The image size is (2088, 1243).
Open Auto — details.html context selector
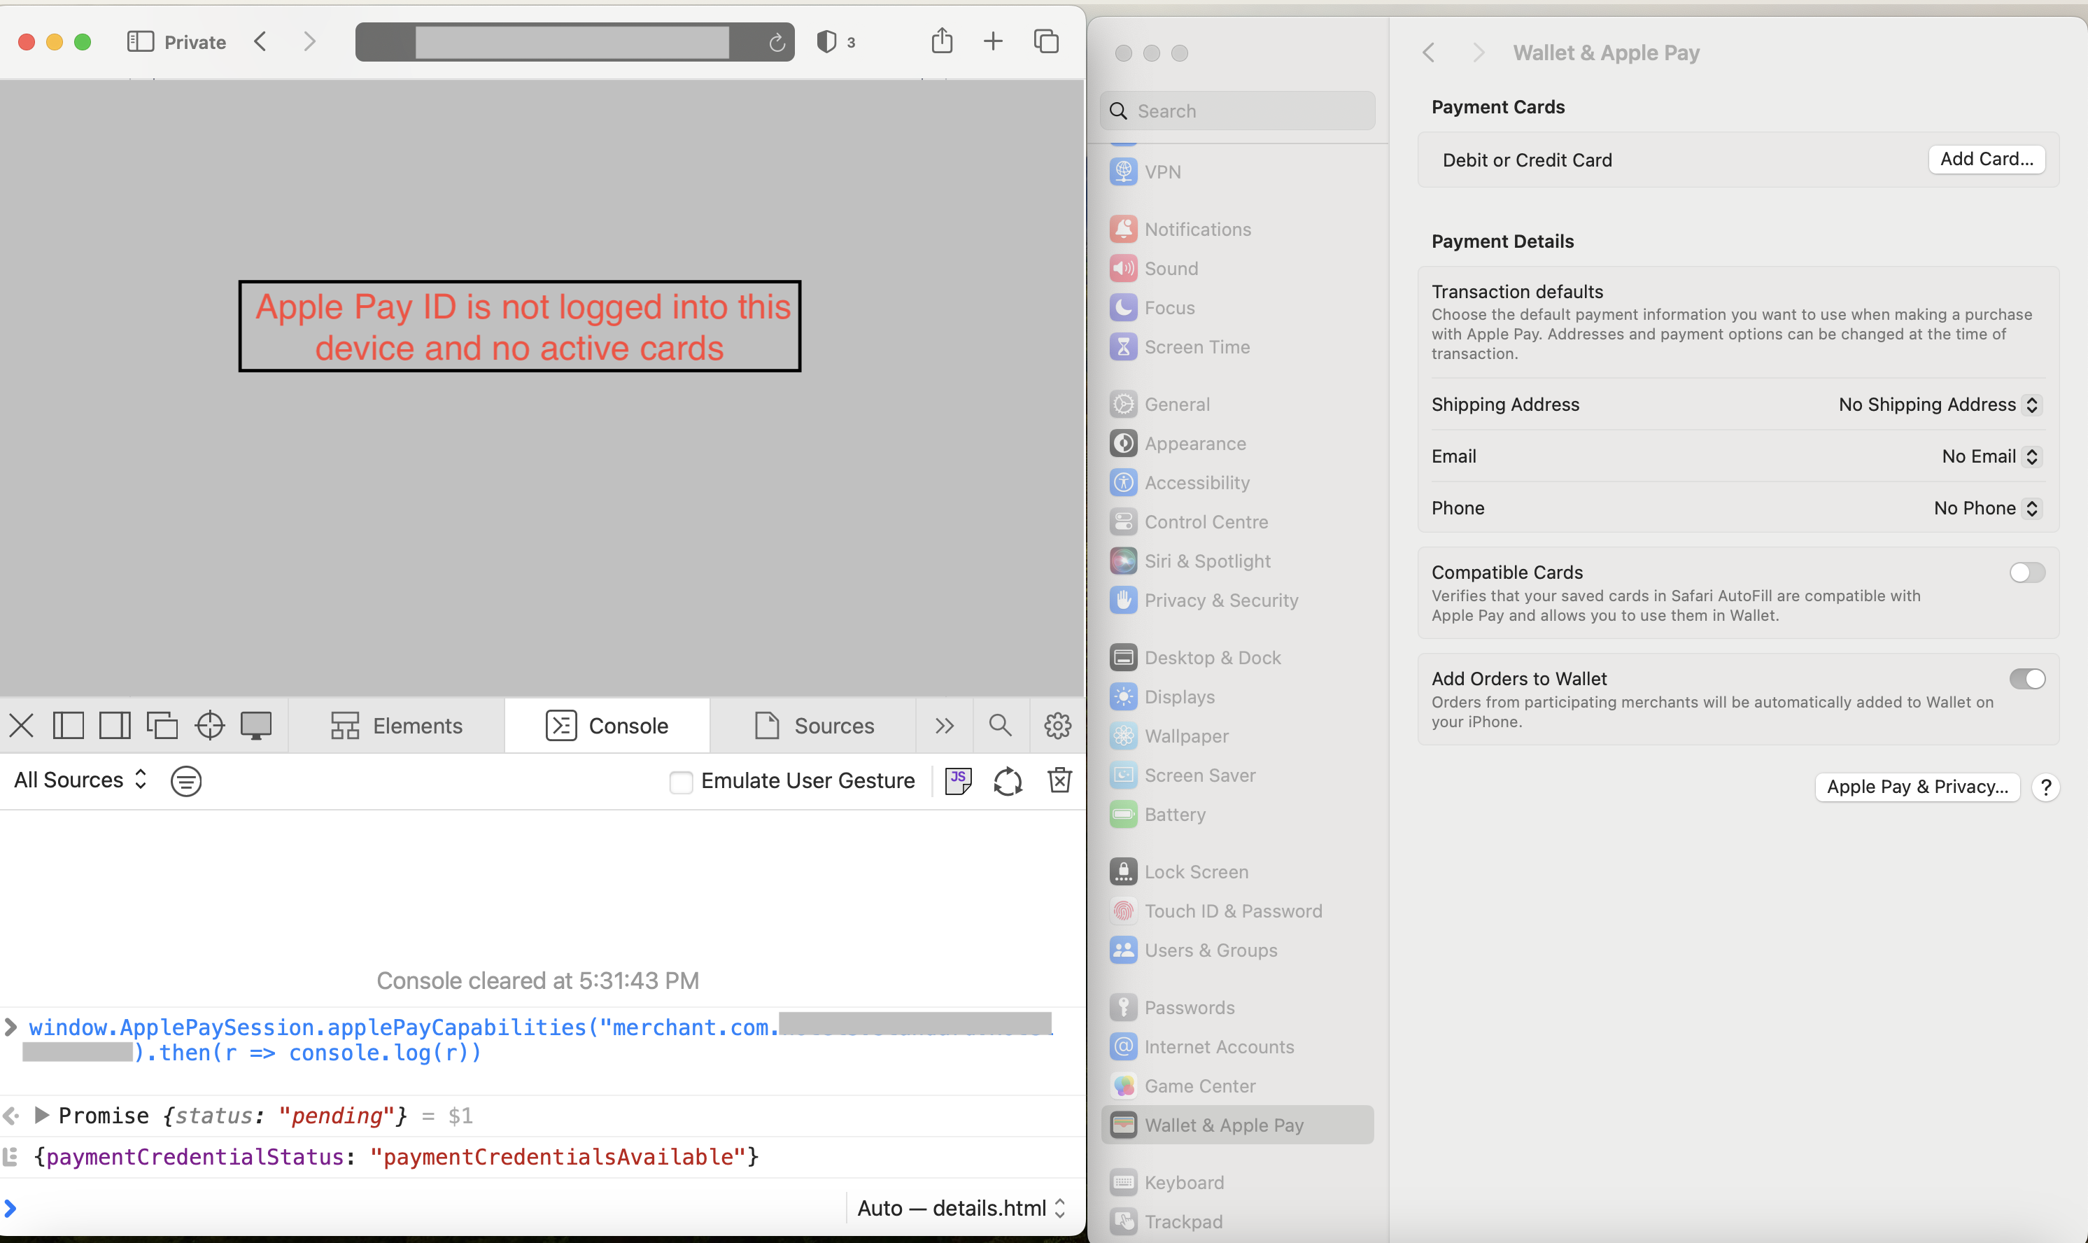point(960,1209)
